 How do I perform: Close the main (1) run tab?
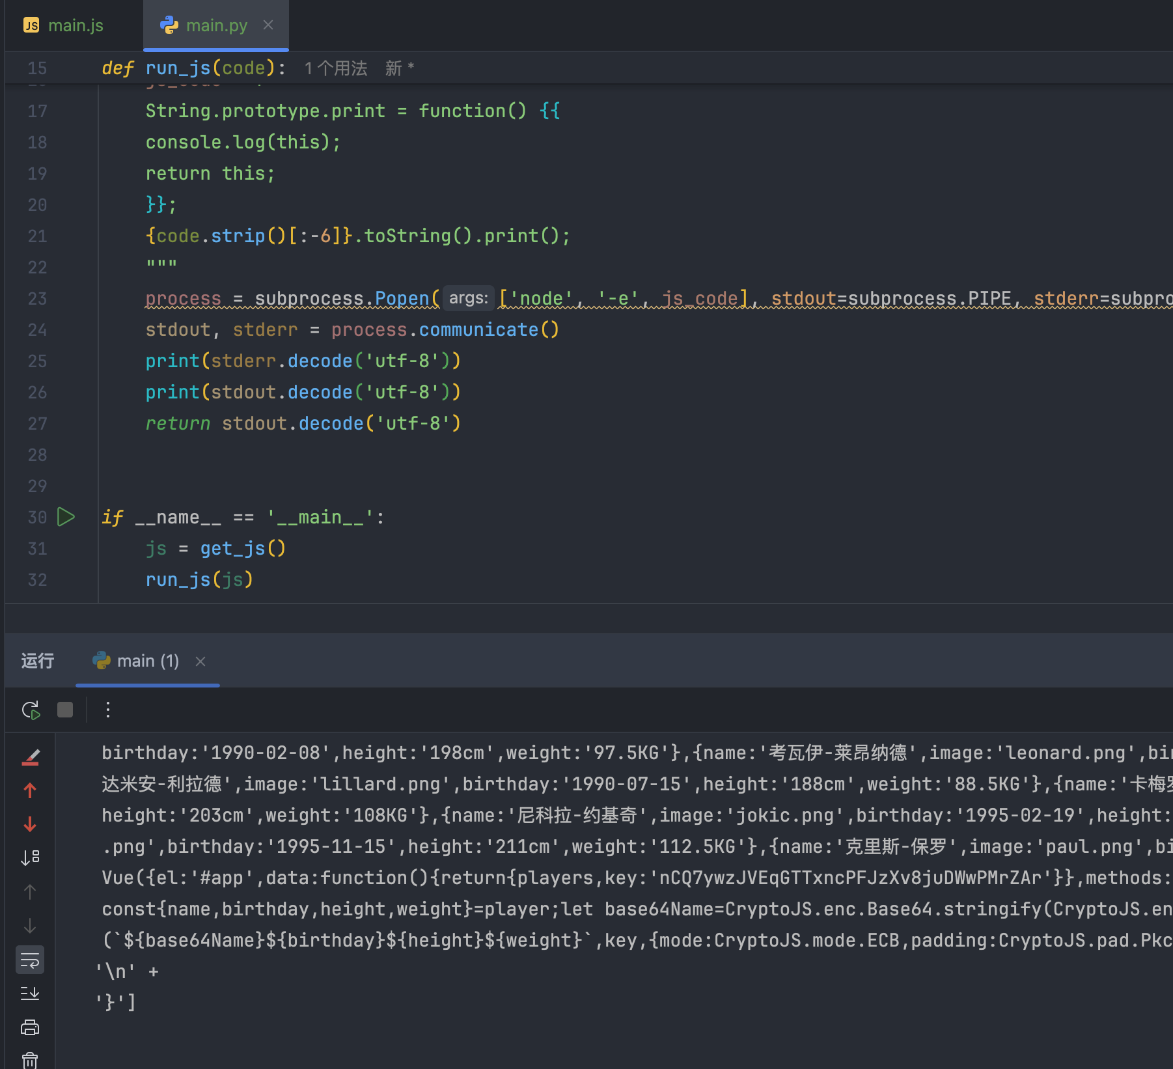pos(200,661)
